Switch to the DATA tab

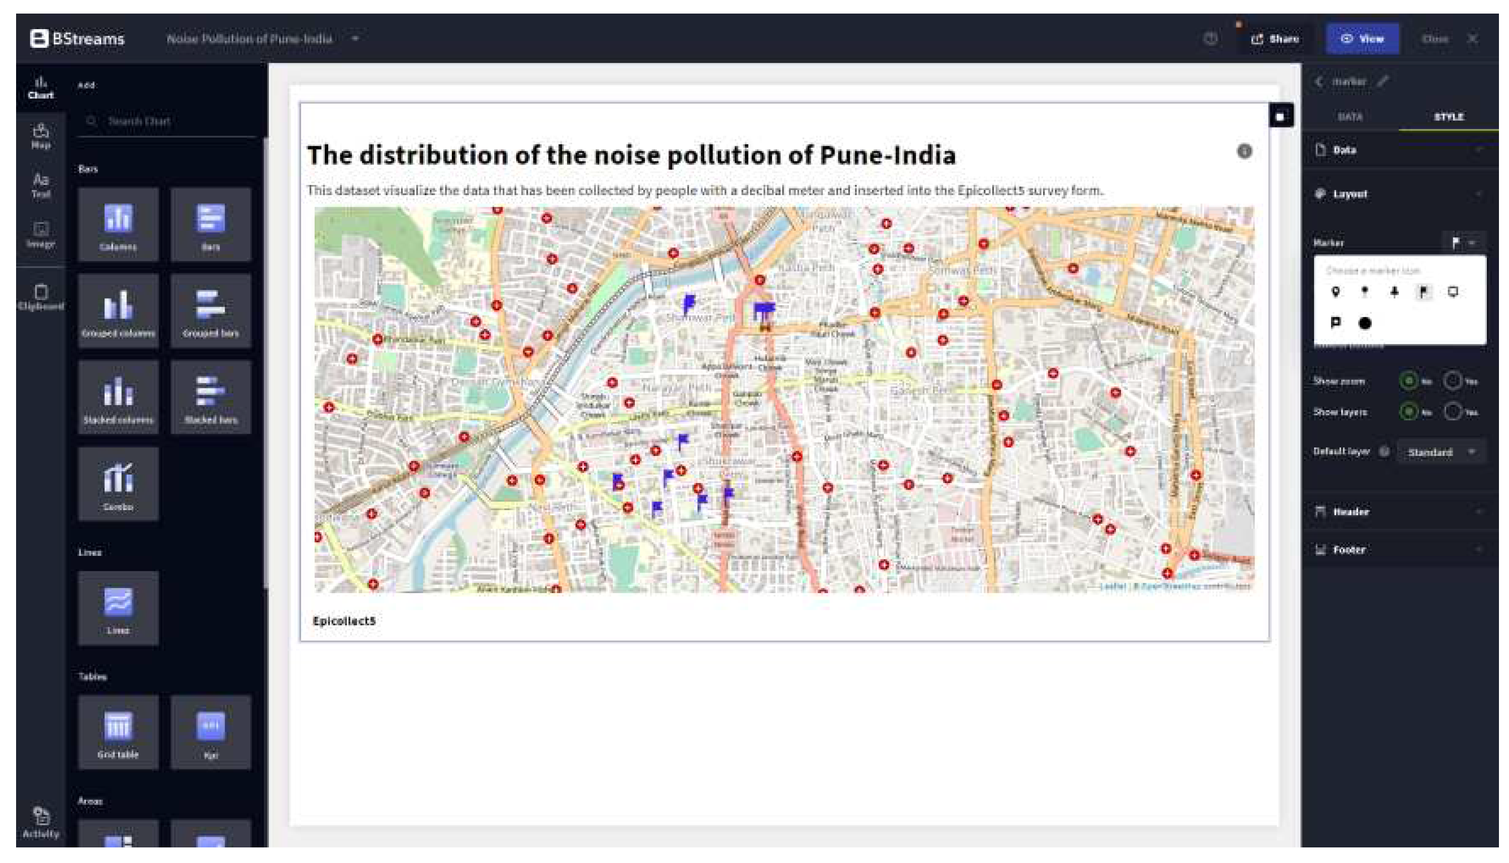coord(1350,117)
